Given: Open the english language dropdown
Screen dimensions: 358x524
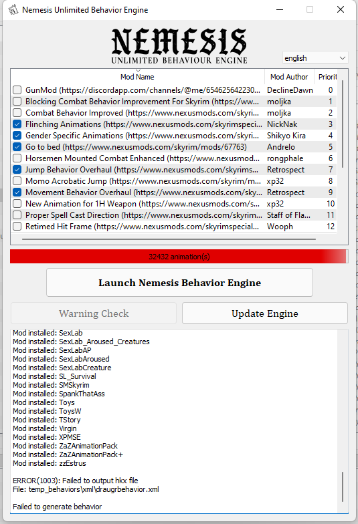Looking at the screenshot, I should pyautogui.click(x=315, y=57).
